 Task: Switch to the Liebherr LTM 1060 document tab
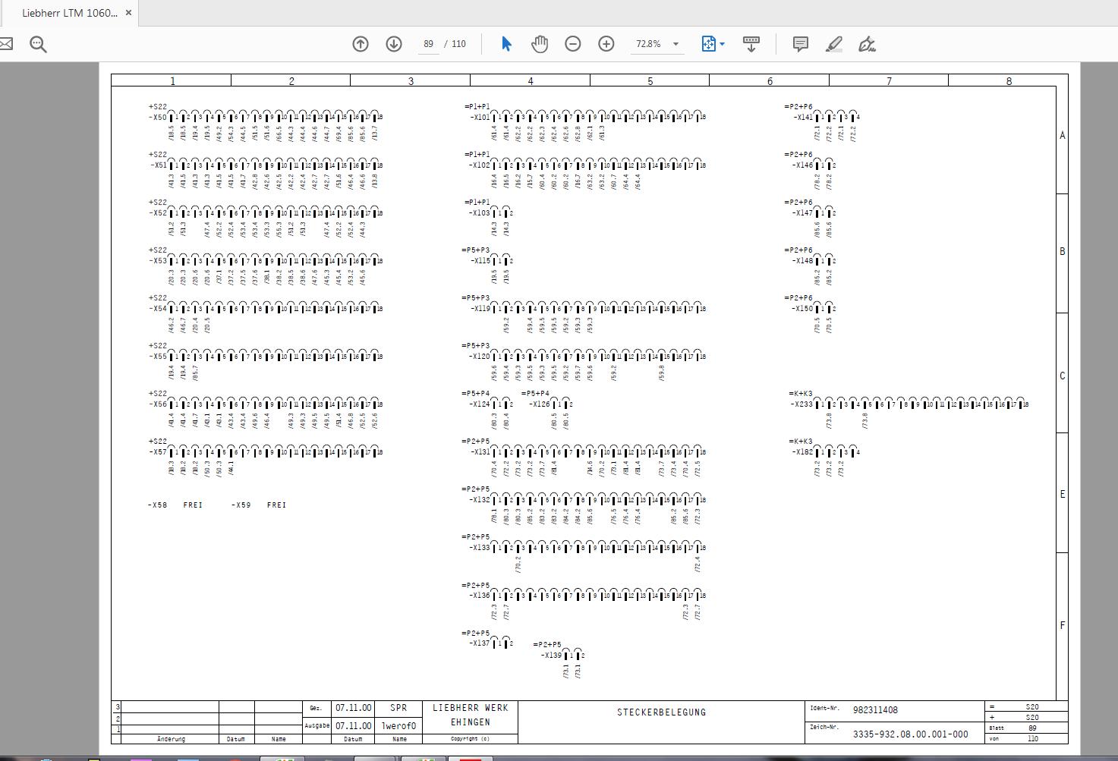coord(70,13)
